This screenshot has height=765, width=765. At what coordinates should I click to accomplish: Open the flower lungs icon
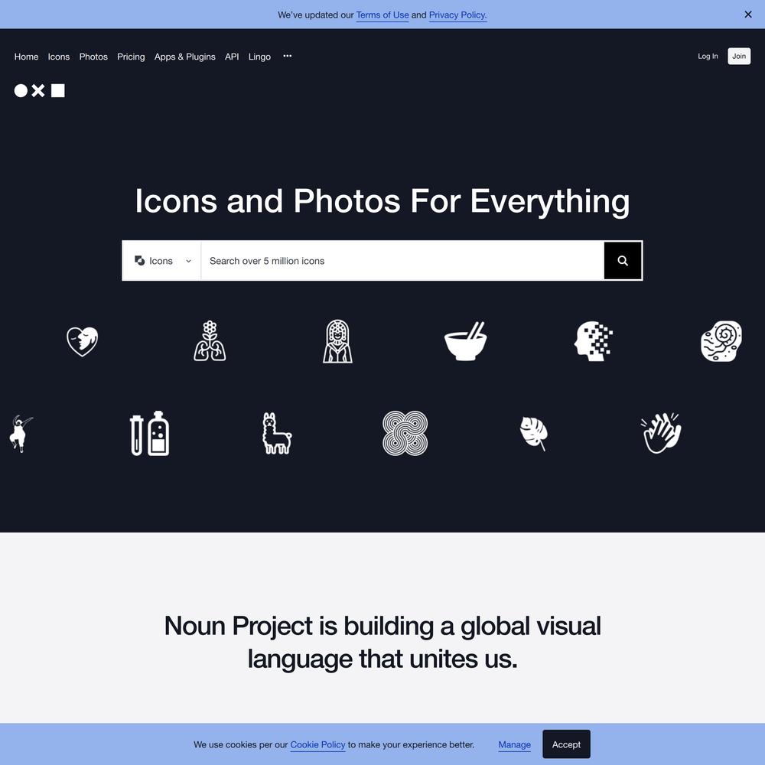(210, 341)
